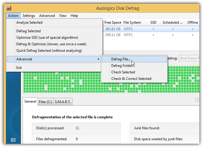Click the C: value for disks processed
The height and width of the screenshot is (147, 203).
(x=77, y=128)
